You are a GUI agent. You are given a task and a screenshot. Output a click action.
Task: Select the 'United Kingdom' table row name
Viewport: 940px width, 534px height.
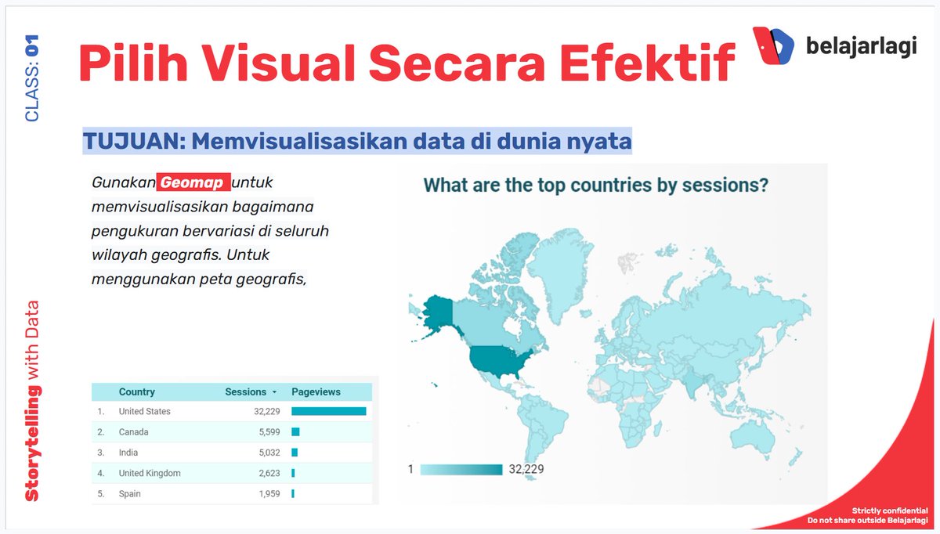[150, 473]
